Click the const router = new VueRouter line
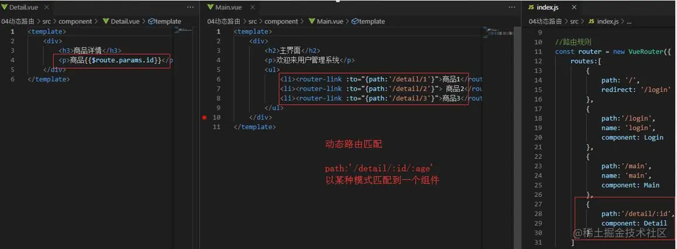 click(613, 52)
